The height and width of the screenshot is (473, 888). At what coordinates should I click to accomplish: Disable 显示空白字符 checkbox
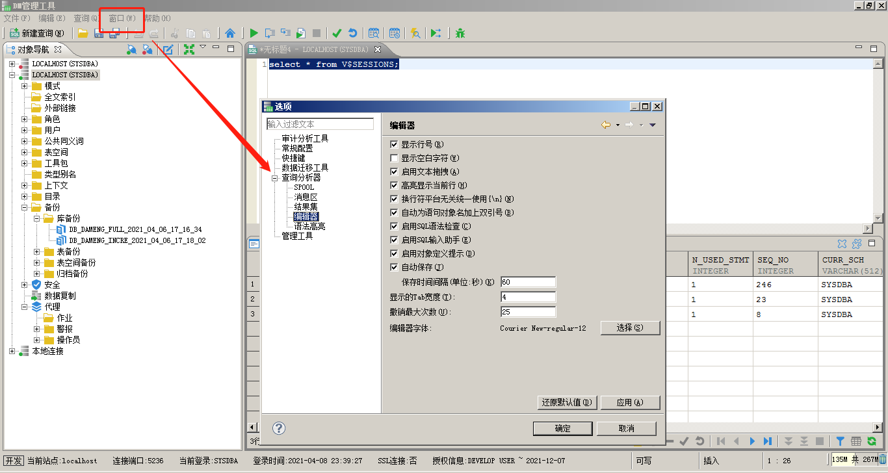(393, 158)
